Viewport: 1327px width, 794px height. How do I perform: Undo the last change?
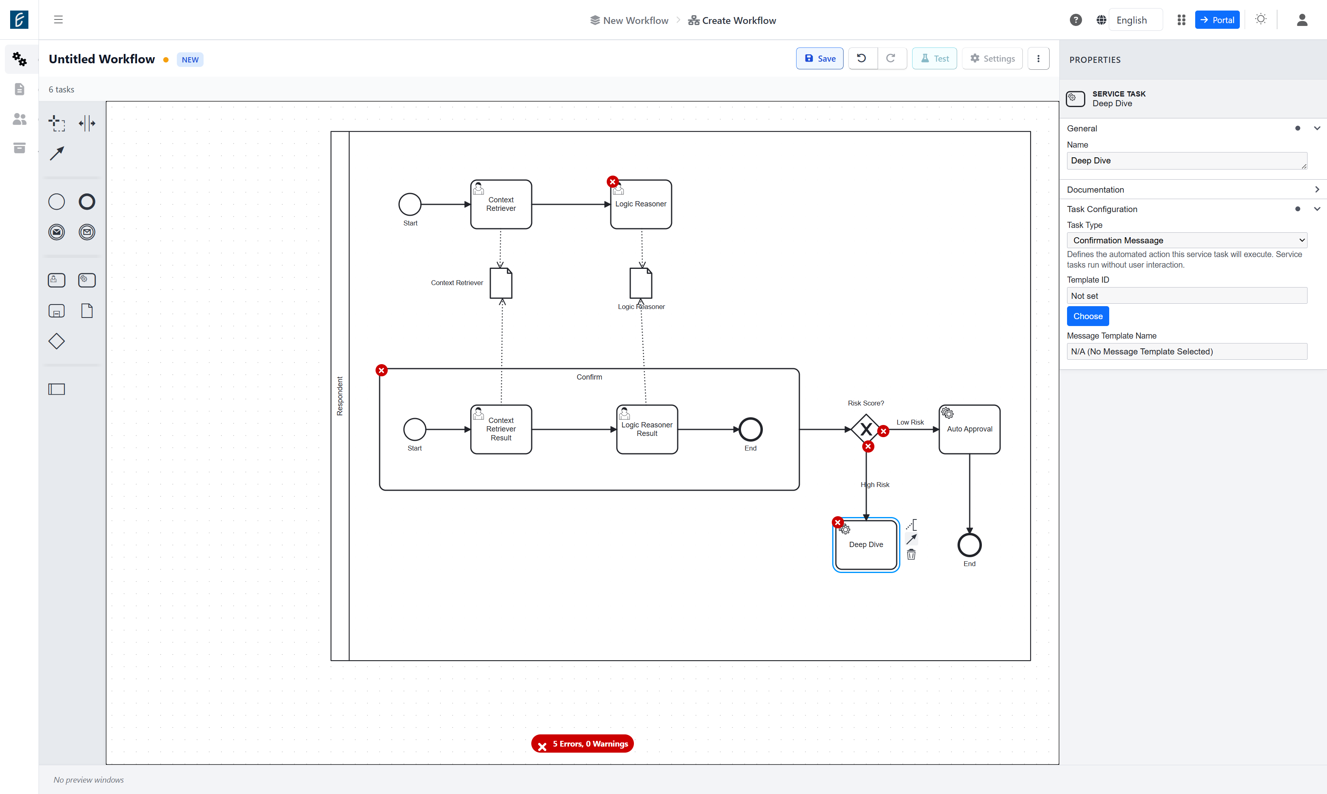tap(863, 58)
